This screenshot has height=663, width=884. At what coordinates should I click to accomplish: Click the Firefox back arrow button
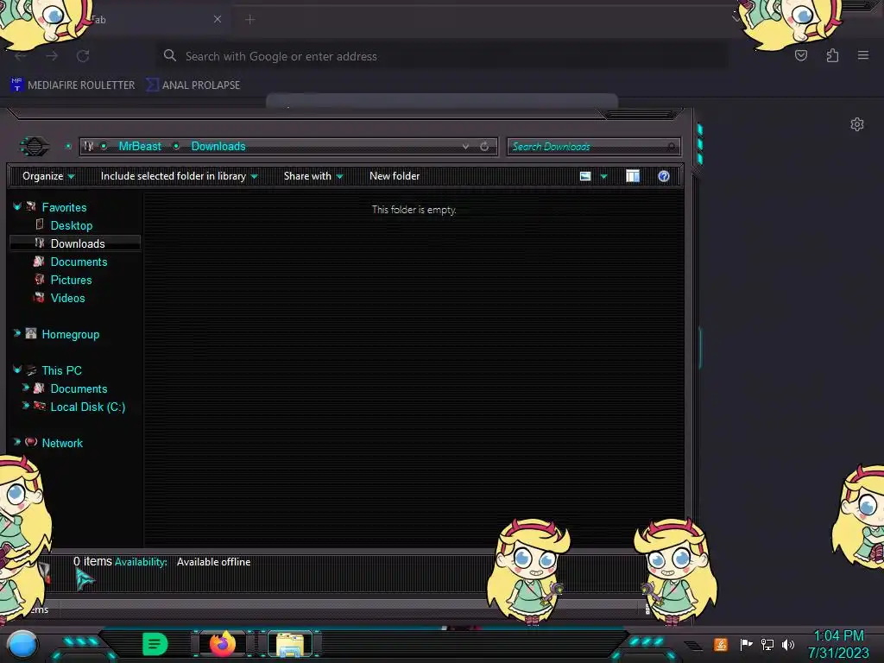point(21,56)
